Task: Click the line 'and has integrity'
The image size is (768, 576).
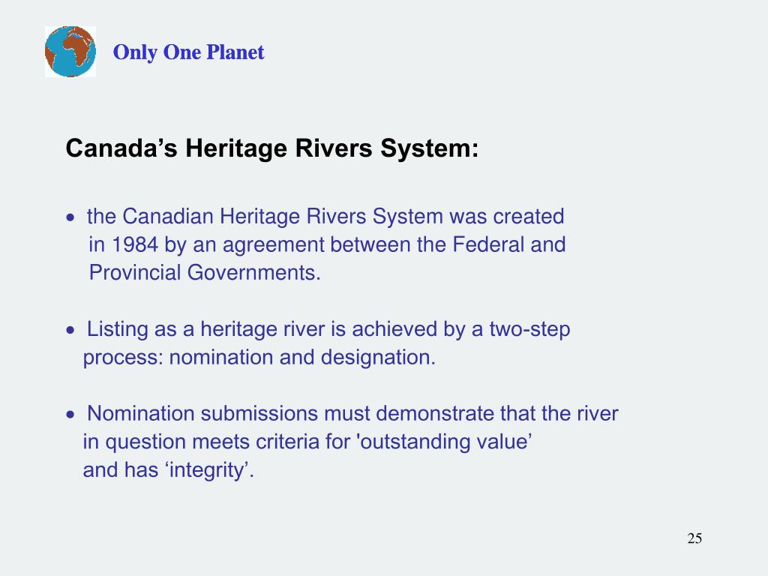Action: [169, 470]
